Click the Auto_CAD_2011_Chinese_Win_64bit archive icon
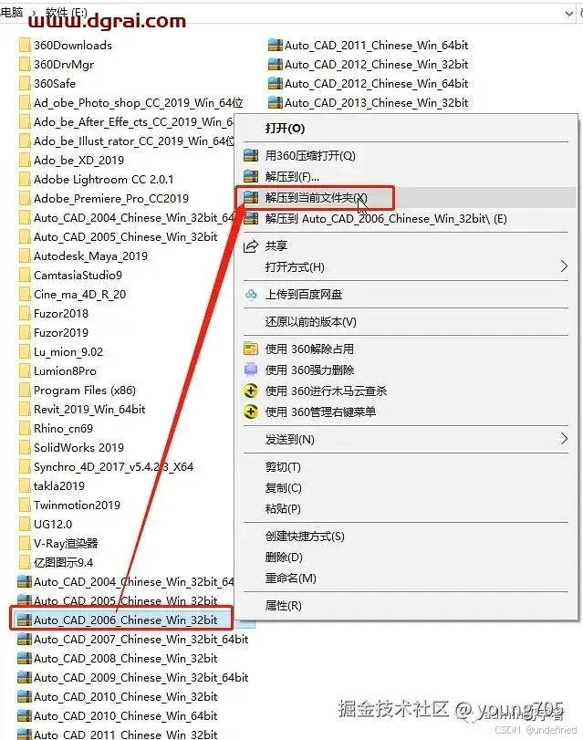Viewport: 583px width, 740px height. pyautogui.click(x=275, y=46)
